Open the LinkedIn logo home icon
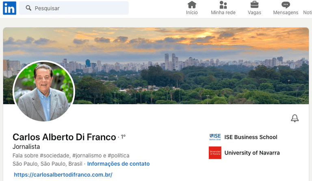Screen dimensions: 312x181 pyautogui.click(x=10, y=8)
